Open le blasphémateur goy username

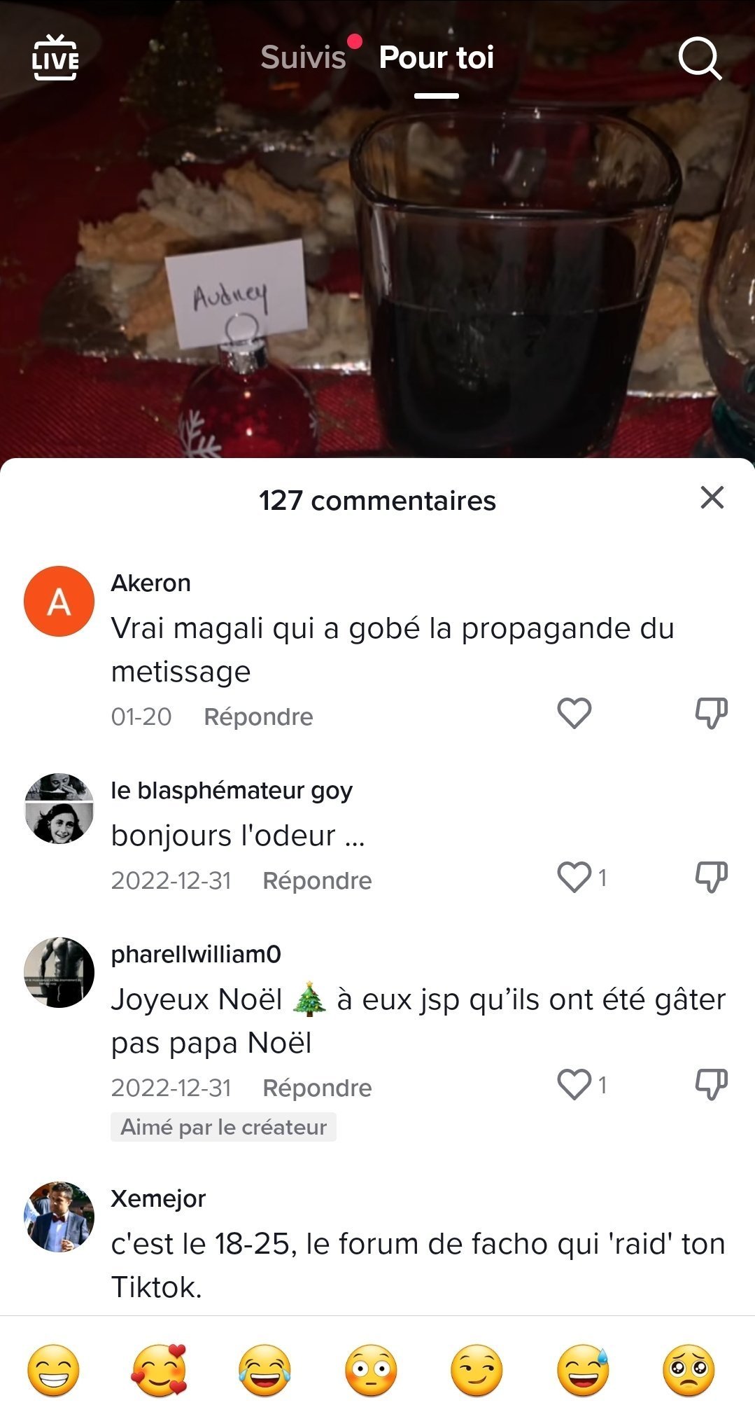pyautogui.click(x=232, y=790)
